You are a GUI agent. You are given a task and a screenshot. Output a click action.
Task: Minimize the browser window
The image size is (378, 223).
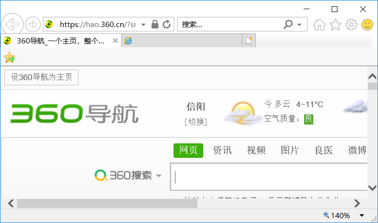click(x=307, y=9)
